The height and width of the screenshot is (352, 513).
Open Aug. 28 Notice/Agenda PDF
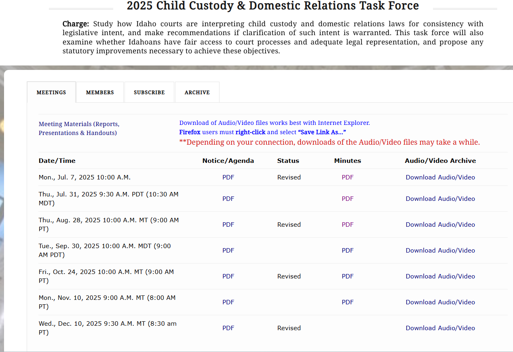(x=228, y=225)
